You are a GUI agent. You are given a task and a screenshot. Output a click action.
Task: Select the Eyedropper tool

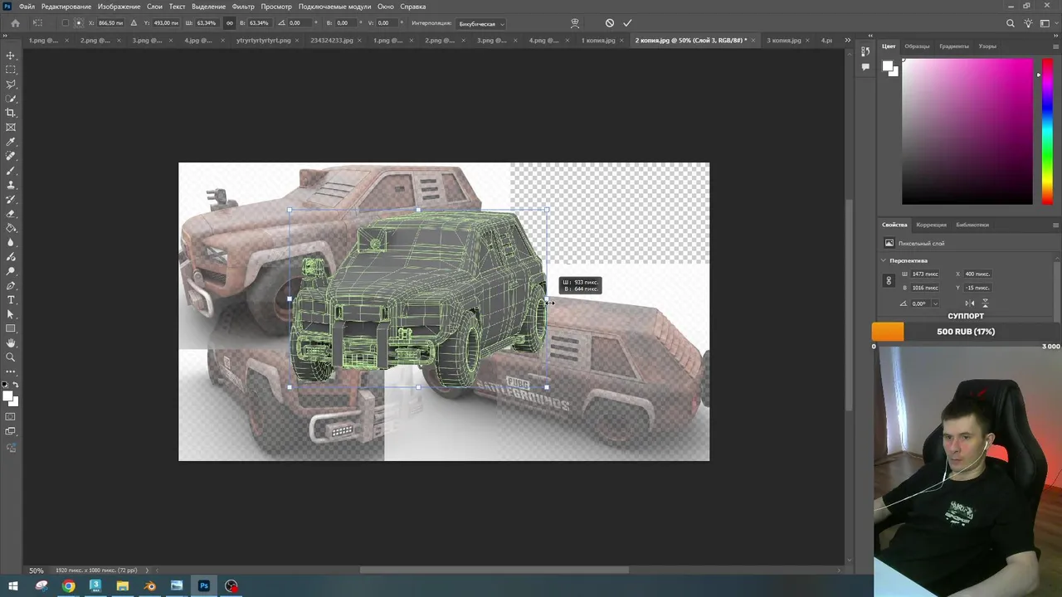tap(11, 142)
